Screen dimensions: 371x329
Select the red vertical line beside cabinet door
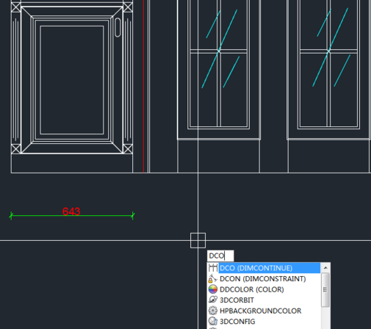pos(143,86)
